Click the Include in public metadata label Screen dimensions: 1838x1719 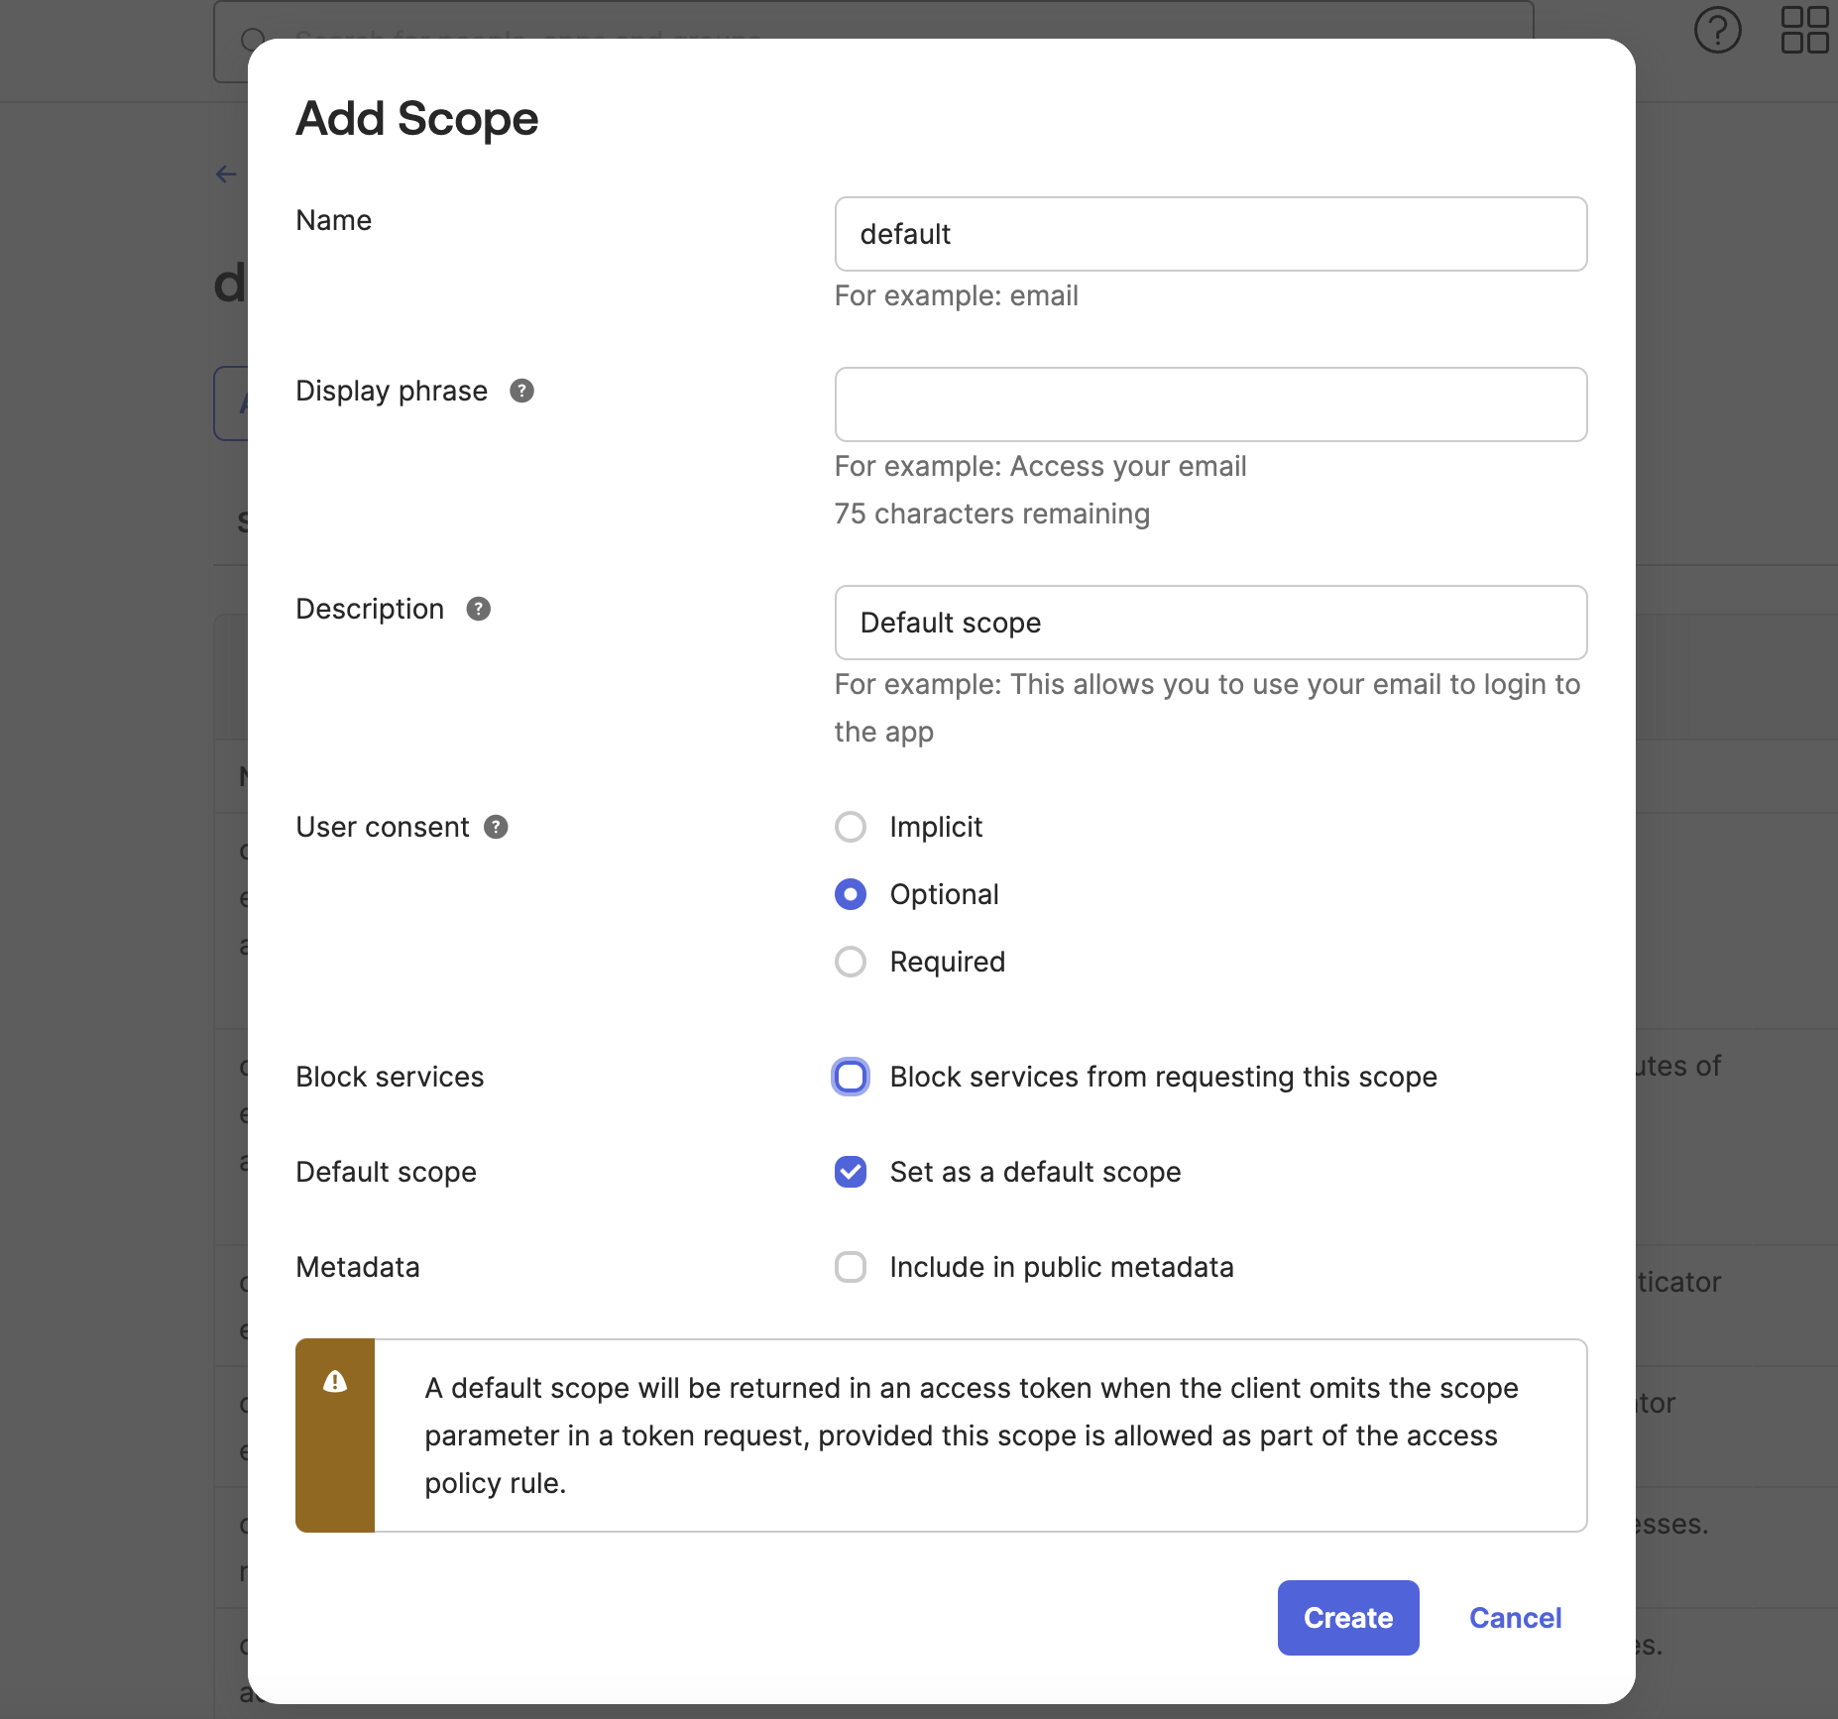click(x=1061, y=1267)
